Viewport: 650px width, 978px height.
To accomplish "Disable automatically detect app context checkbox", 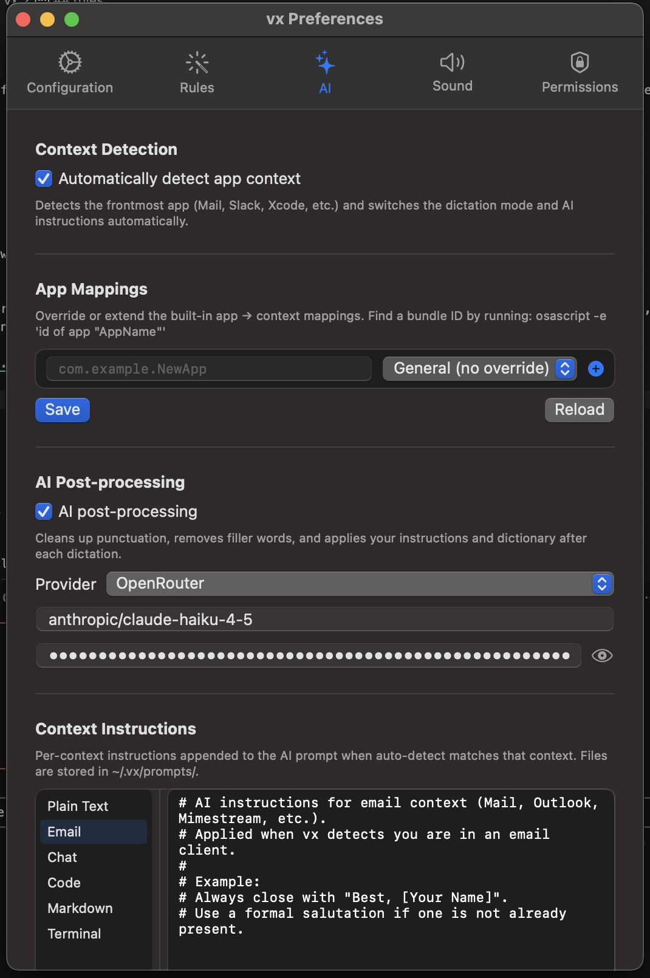I will 44,179.
